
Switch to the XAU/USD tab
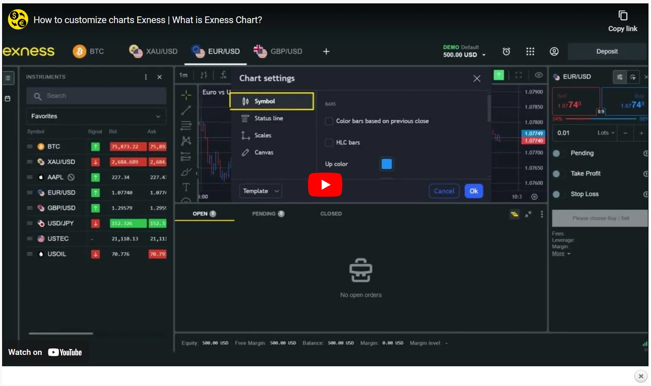click(x=153, y=51)
